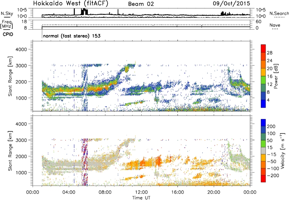
Task: Click the orange power echo peak near 10:20 UT
Action: (127, 69)
